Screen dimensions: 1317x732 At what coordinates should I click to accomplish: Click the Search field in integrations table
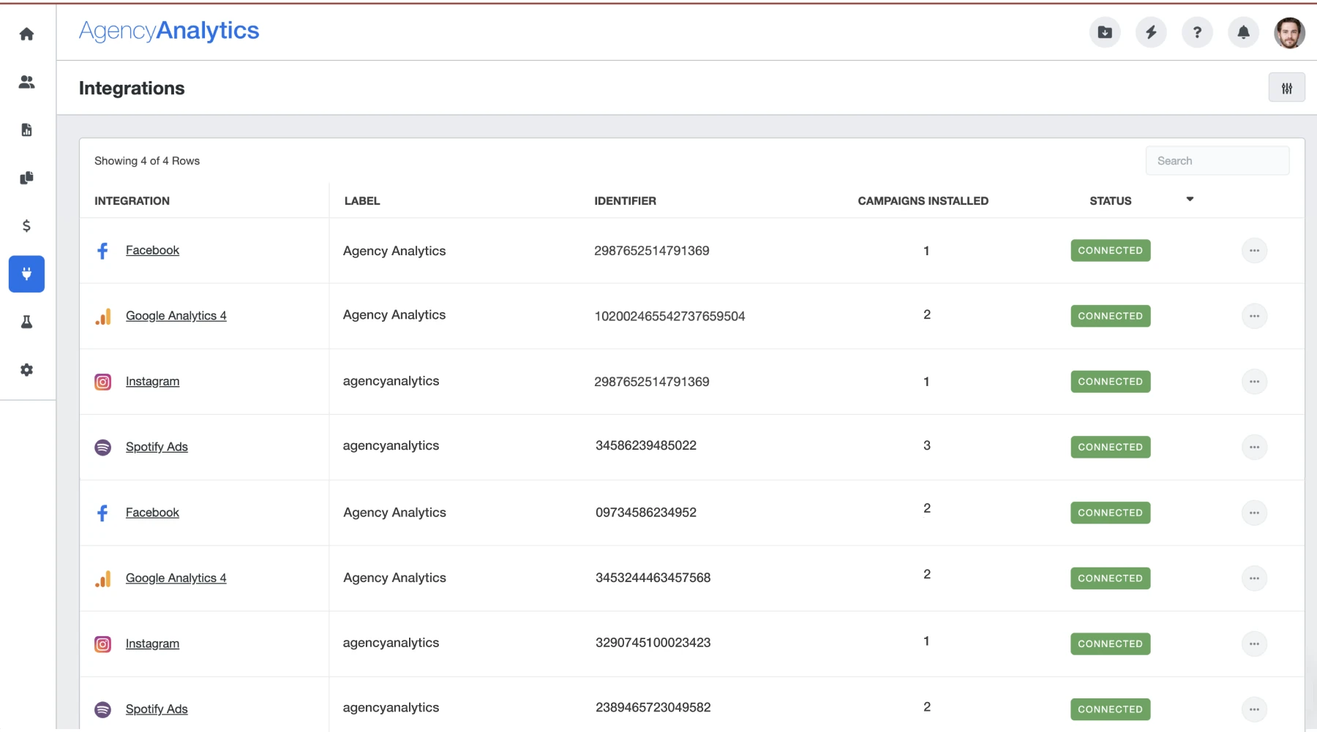pos(1217,161)
